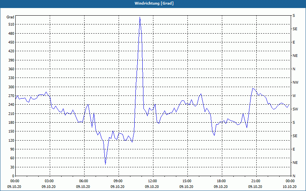The image size is (306, 191).
Task: Click the N compass label level with 360
Action: tap(294, 69)
